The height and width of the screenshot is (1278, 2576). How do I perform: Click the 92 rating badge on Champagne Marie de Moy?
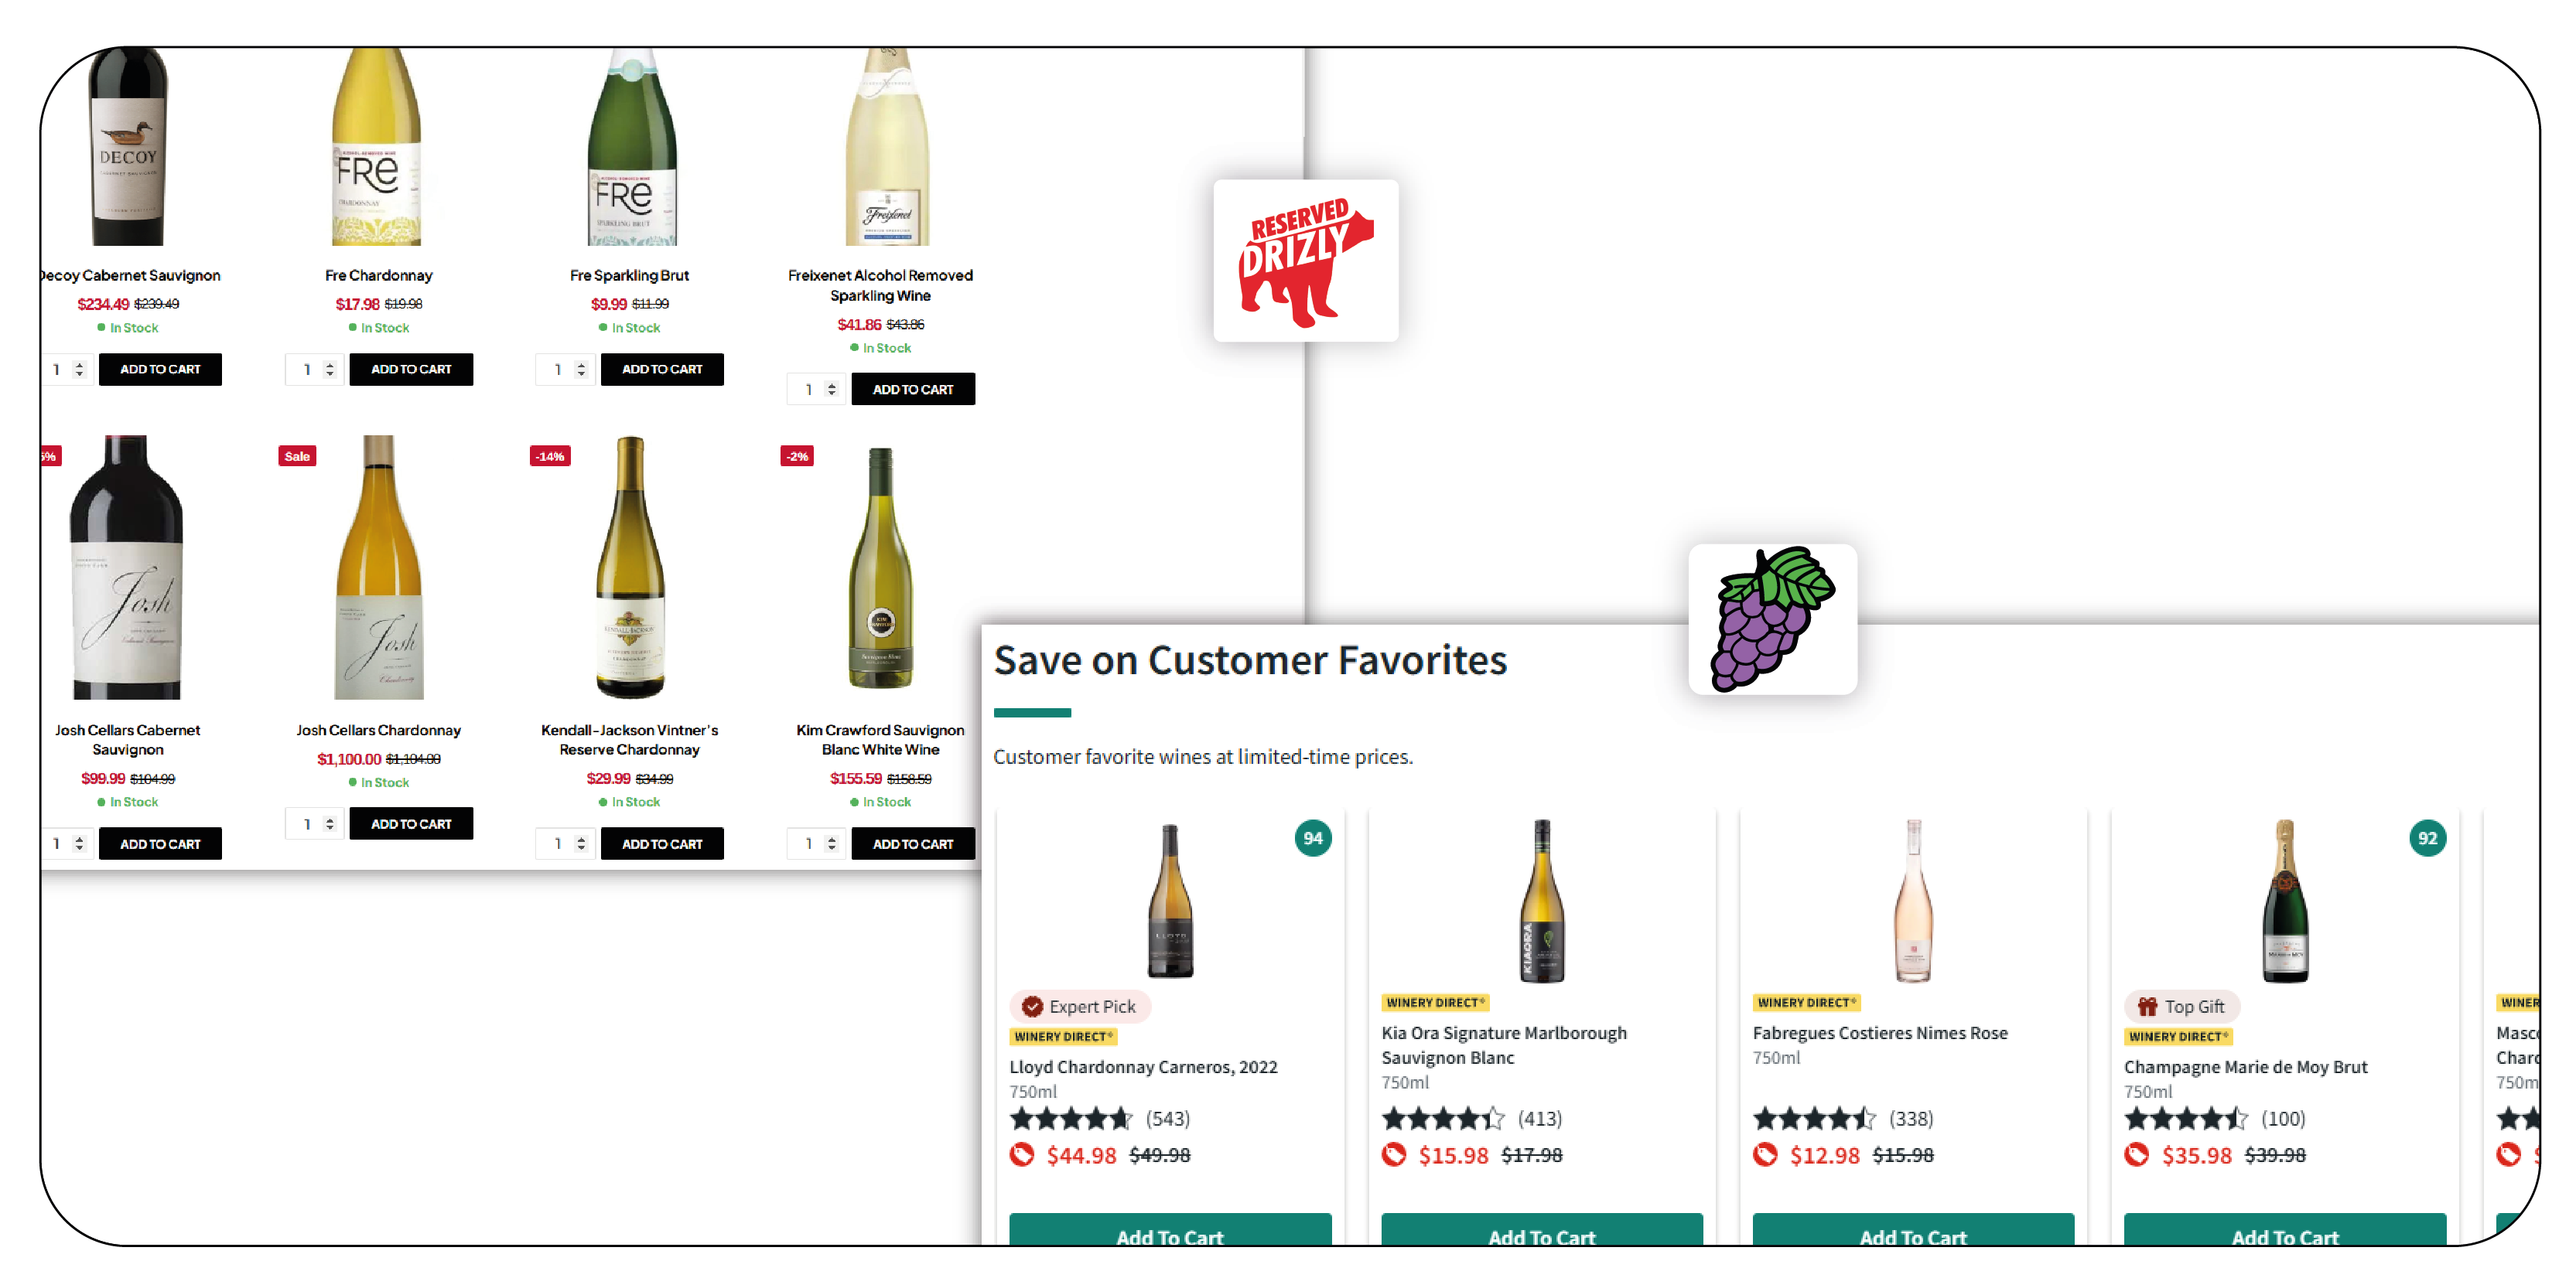pos(2427,838)
